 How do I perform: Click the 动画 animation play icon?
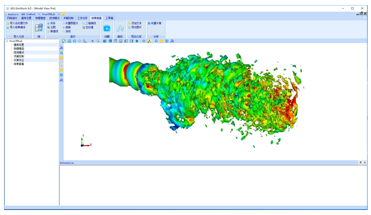107,28
